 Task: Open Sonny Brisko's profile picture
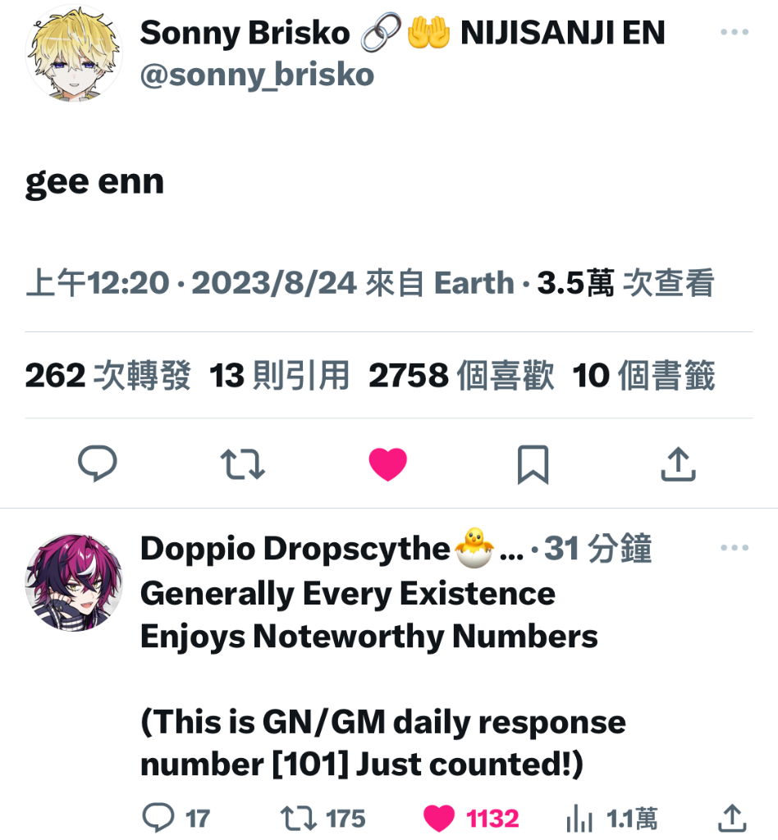point(74,53)
